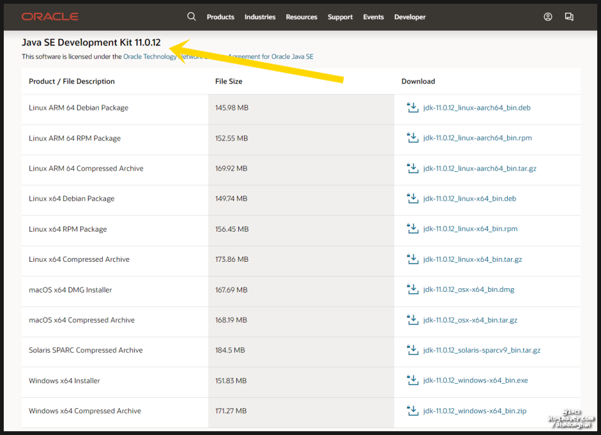This screenshot has width=601, height=435.
Task: Select Windows x64 Compressed Archive text
Action: (x=85, y=411)
